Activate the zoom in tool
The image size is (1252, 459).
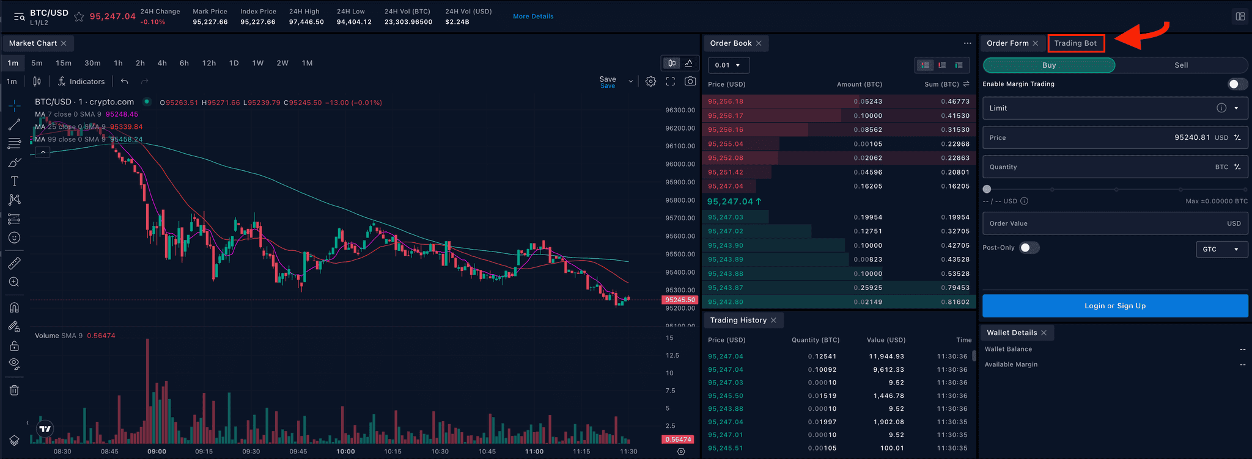click(15, 282)
